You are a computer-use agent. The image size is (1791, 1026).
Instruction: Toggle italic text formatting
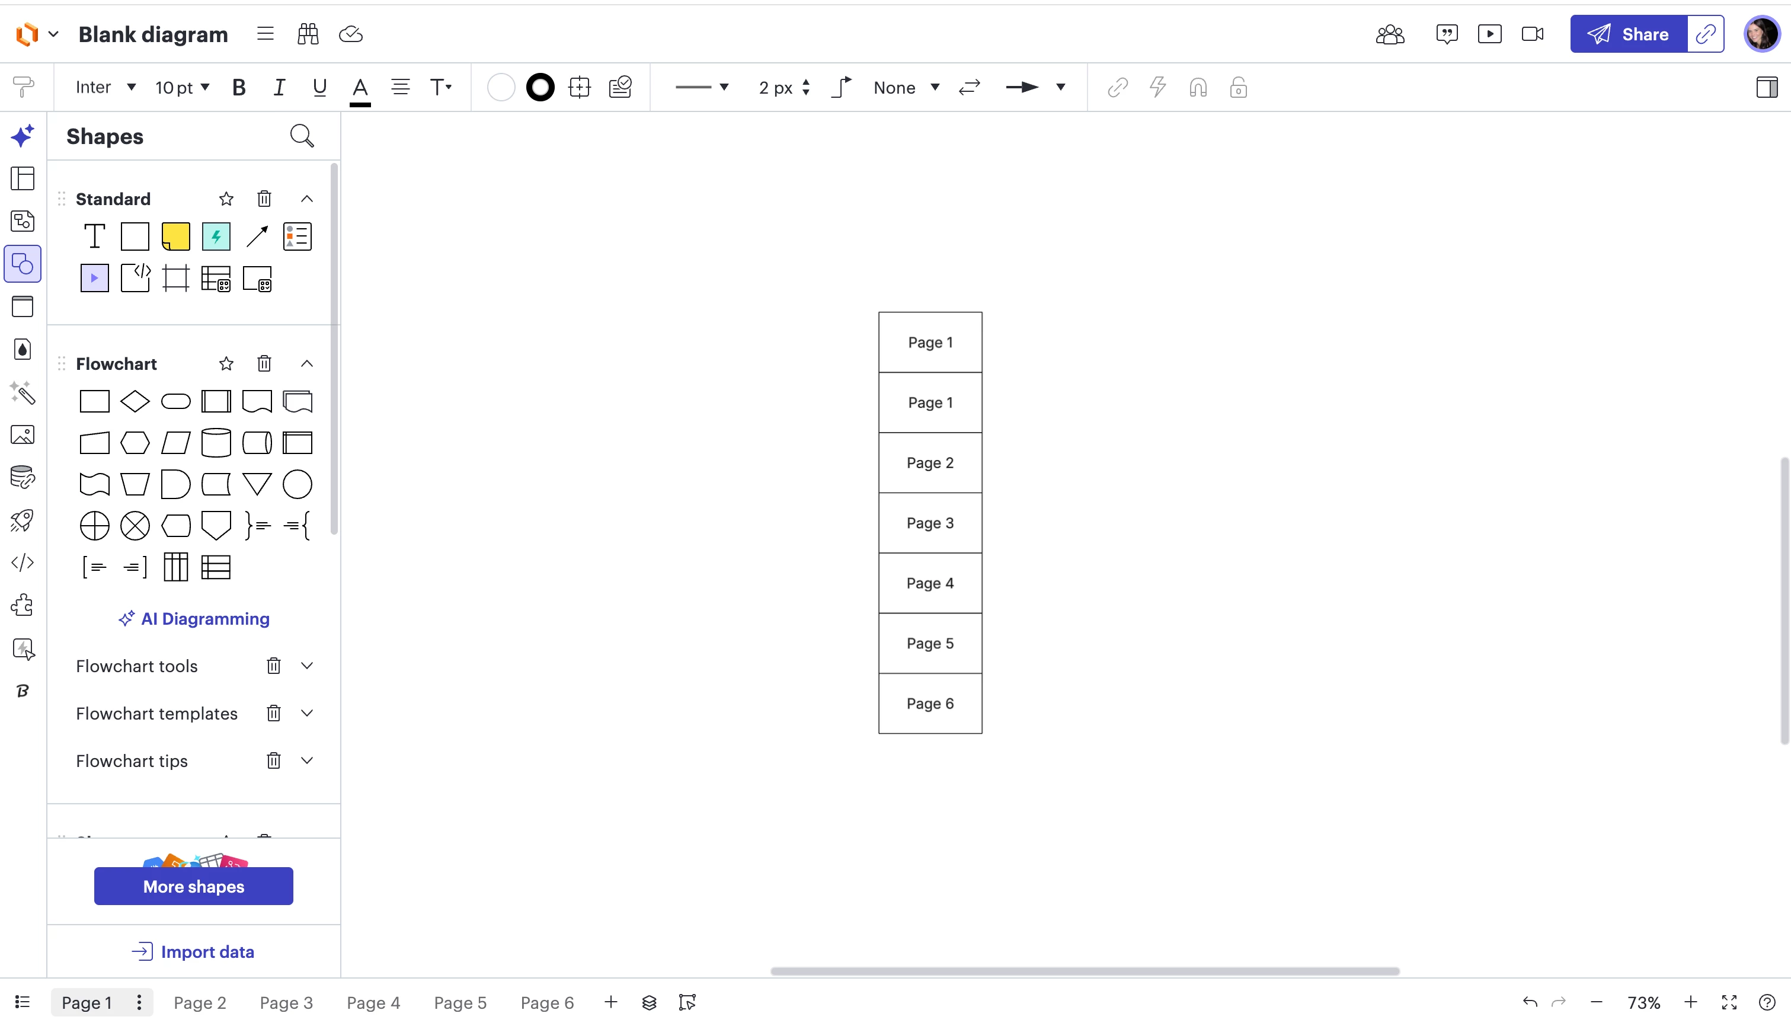tap(279, 87)
